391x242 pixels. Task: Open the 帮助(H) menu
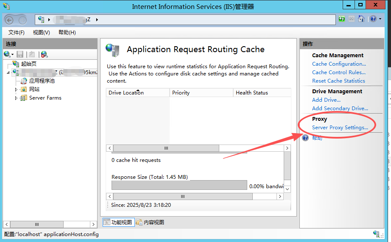(67, 33)
